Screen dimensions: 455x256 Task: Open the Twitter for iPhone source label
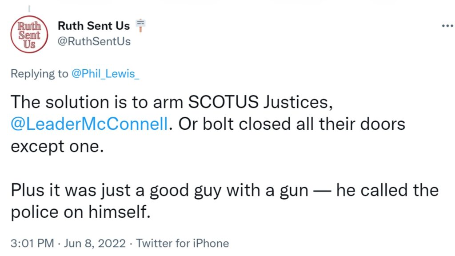[x=183, y=243]
